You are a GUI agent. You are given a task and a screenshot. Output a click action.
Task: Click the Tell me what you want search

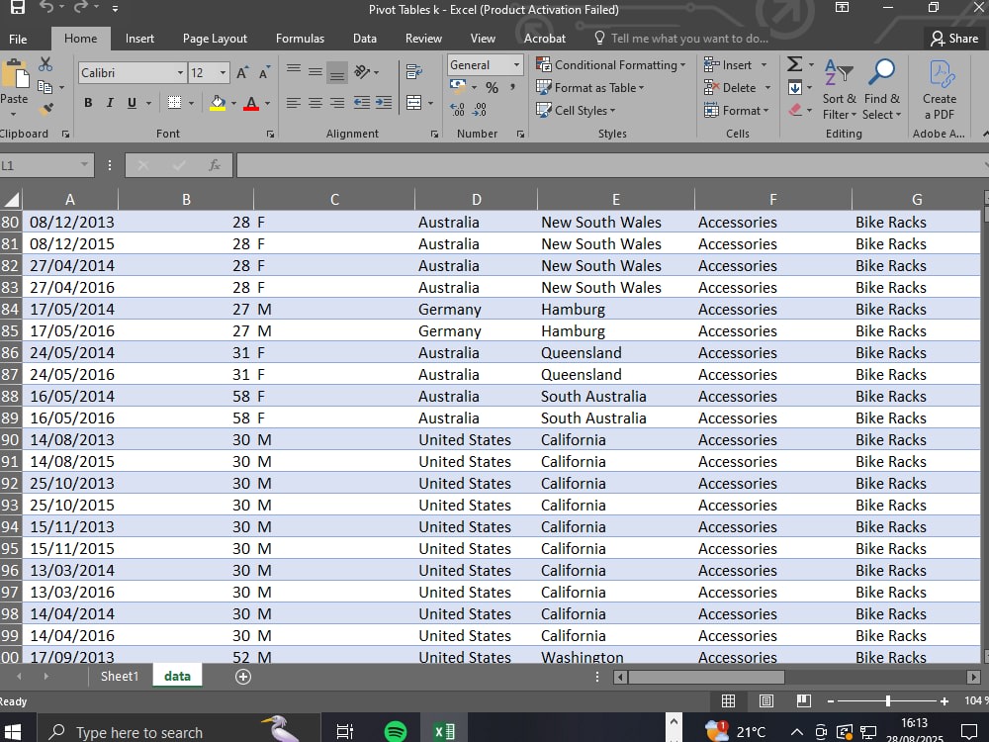[x=681, y=39]
